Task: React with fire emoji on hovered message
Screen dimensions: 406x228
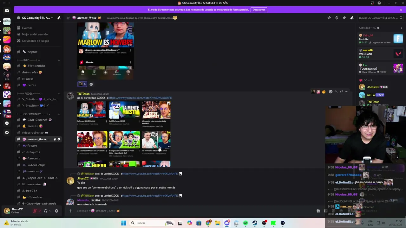Action: [324, 92]
